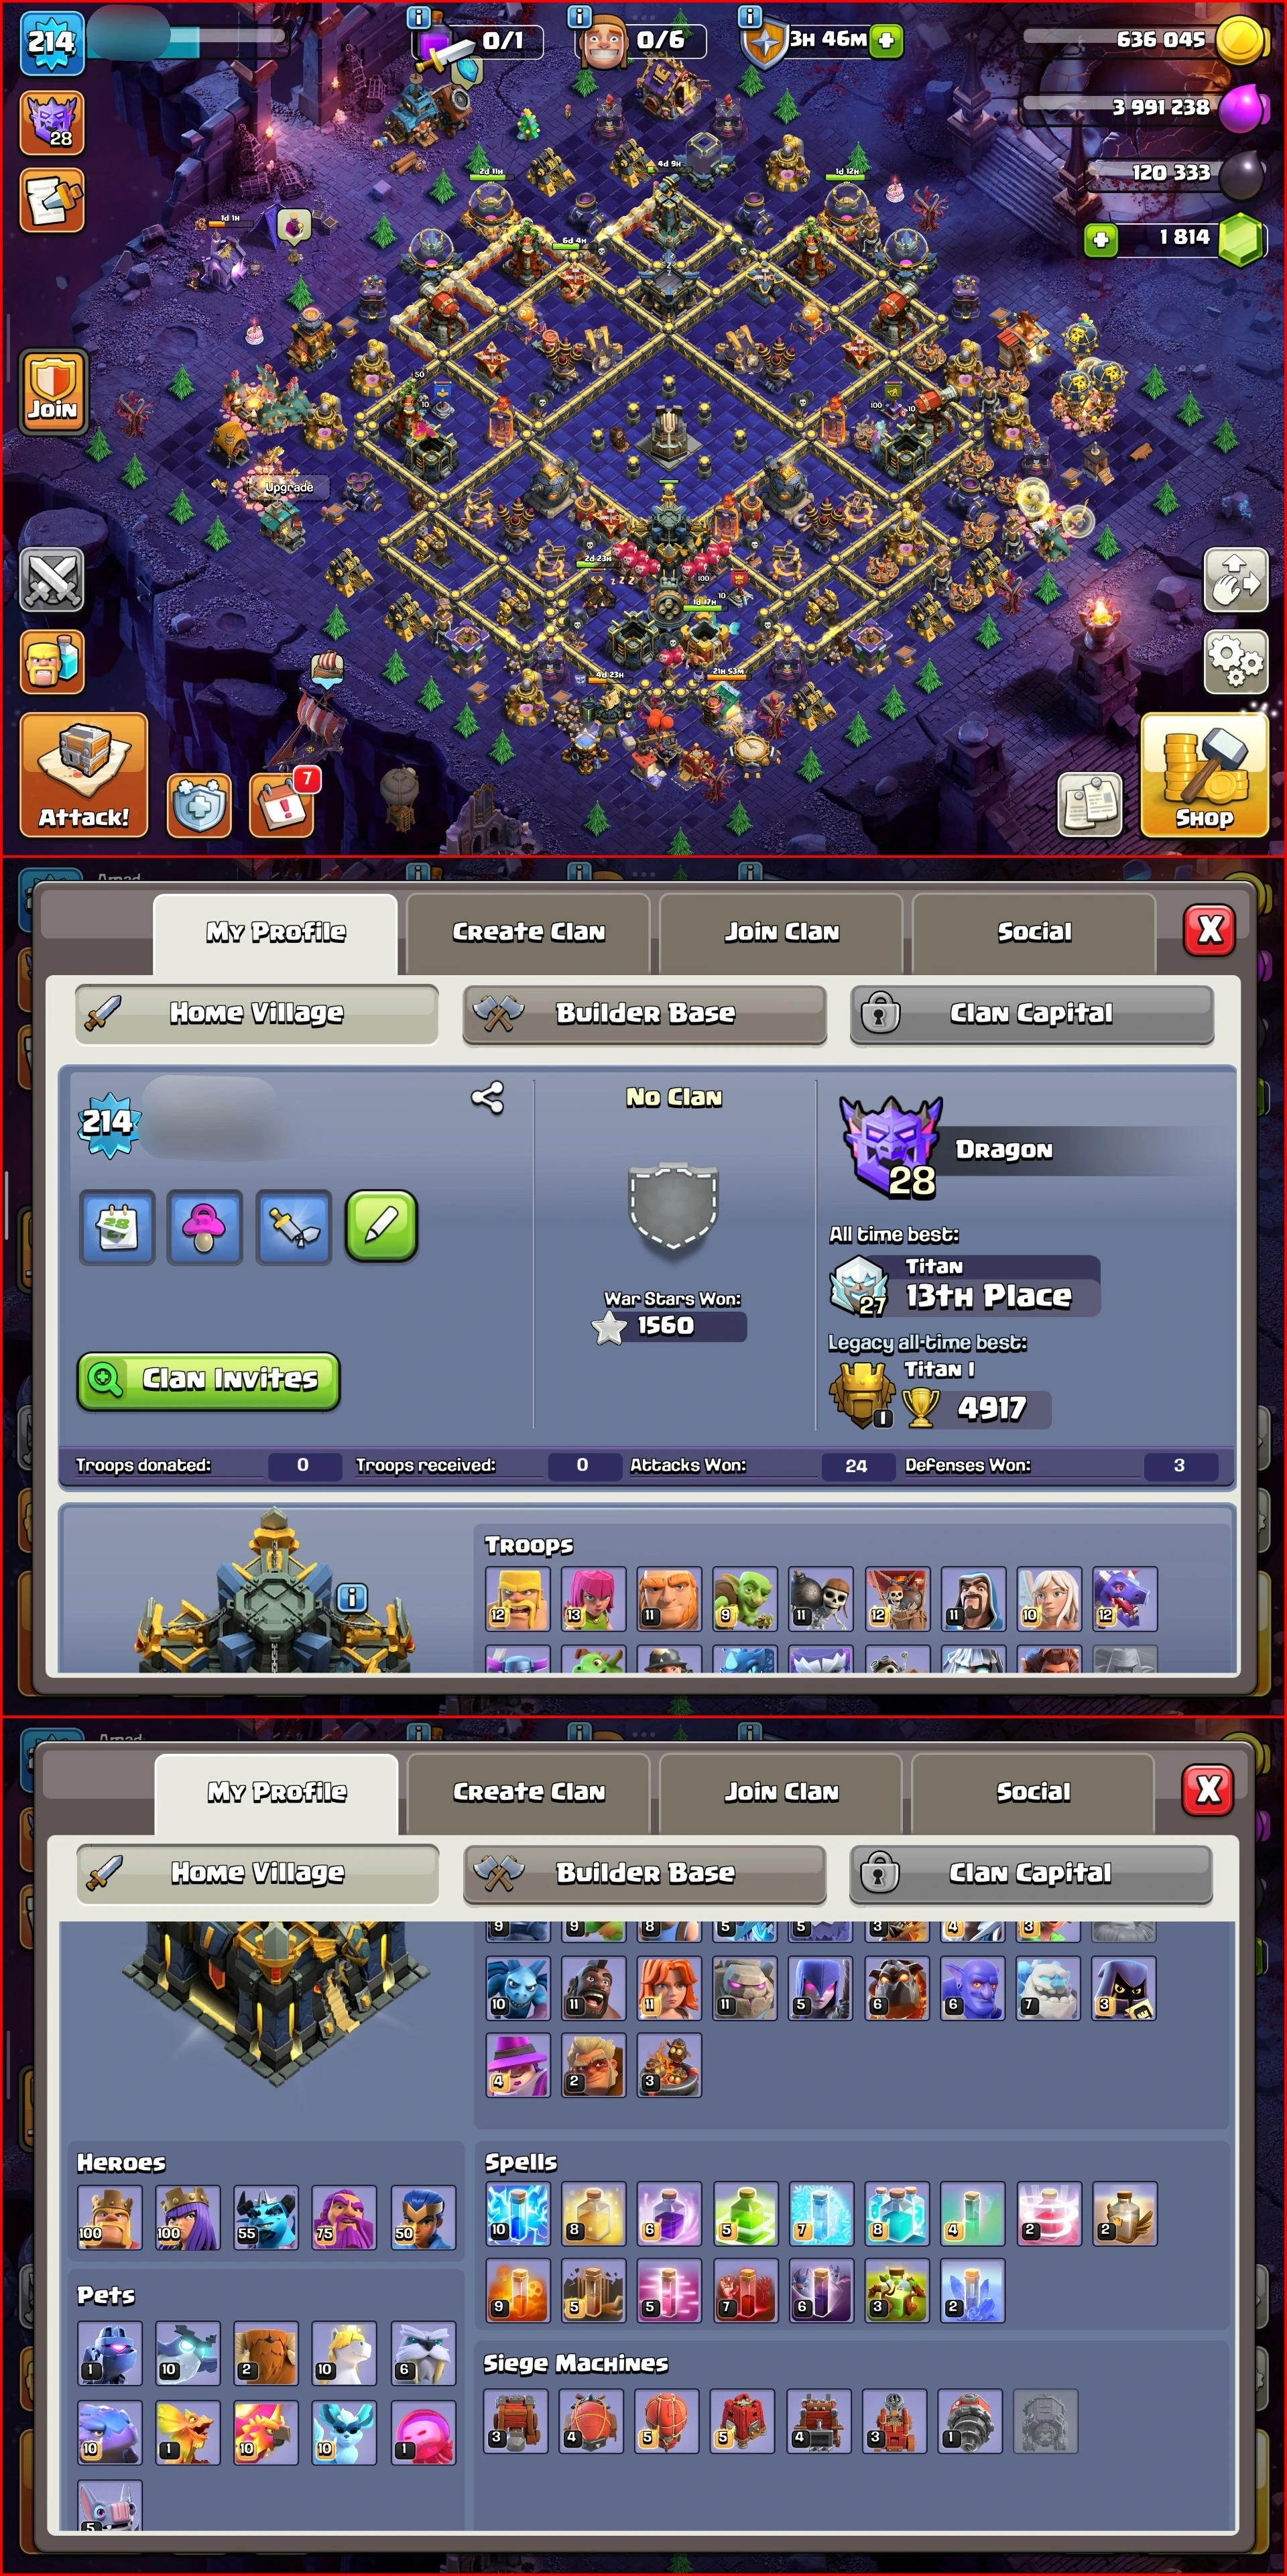1287x2576 pixels.
Task: Switch to the Create Clan tab
Action: click(x=529, y=932)
